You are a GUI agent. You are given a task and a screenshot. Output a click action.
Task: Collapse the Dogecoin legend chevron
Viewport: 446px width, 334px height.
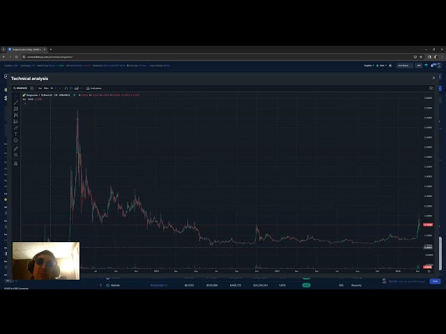[x=24, y=103]
